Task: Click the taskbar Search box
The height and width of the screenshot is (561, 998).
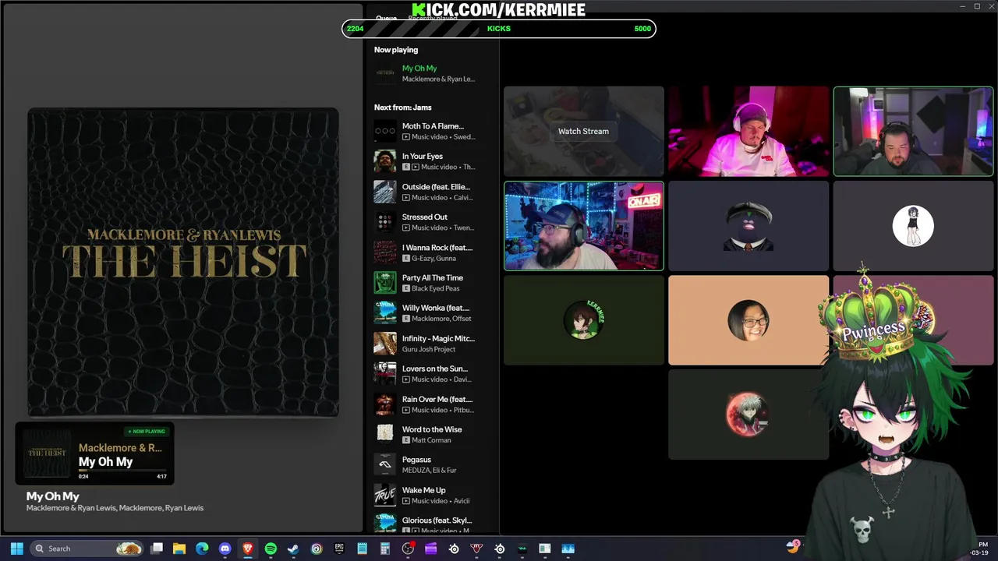Action: [x=87, y=549]
